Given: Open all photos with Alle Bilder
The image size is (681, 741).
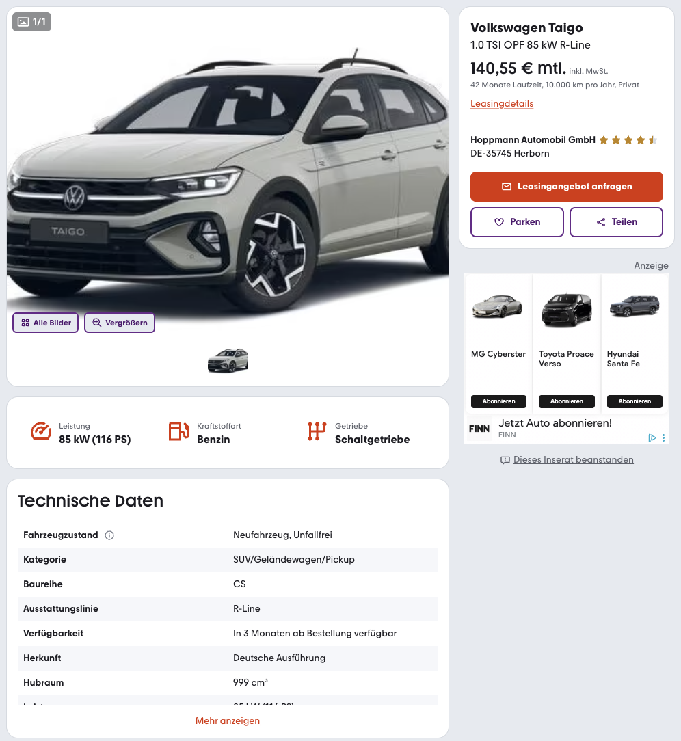Looking at the screenshot, I should pos(45,323).
